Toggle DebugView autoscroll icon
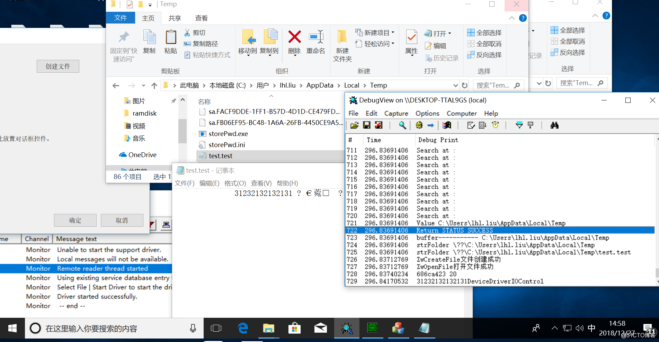This screenshot has width=659, height=342. click(x=483, y=125)
